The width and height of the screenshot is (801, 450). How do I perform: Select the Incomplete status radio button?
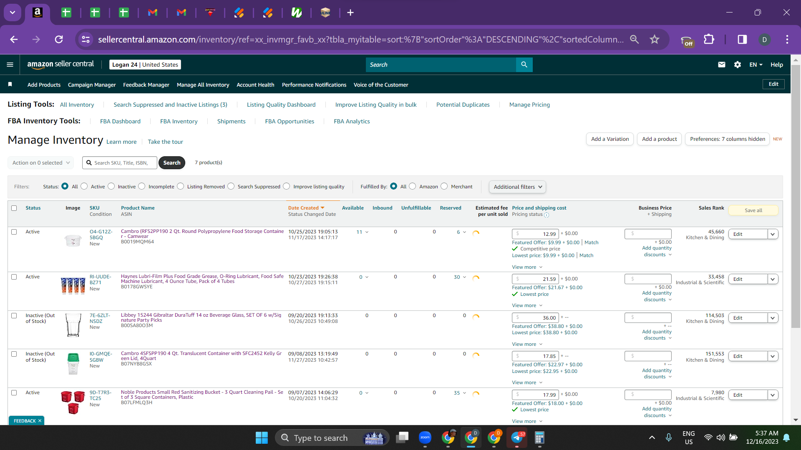point(142,186)
